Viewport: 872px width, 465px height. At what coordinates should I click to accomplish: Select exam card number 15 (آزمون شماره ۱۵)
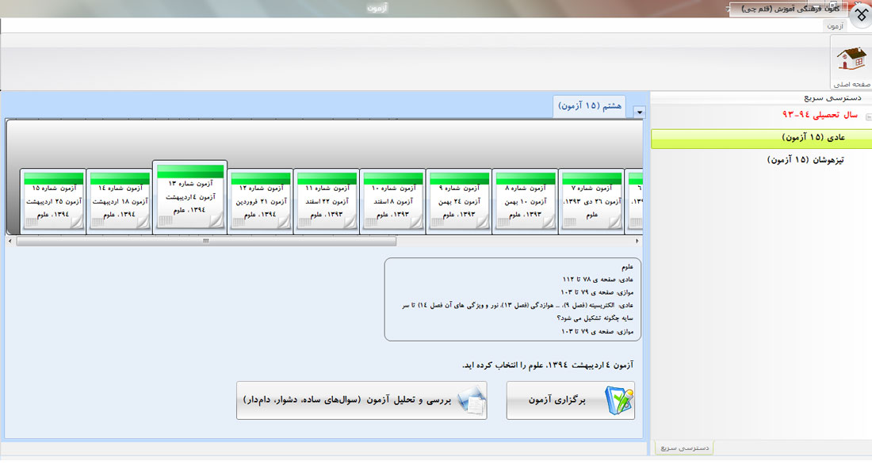click(52, 201)
